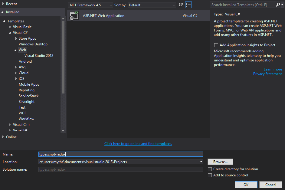The width and height of the screenshot is (285, 190).
Task: Switch to small icons view
Action: 181,5
